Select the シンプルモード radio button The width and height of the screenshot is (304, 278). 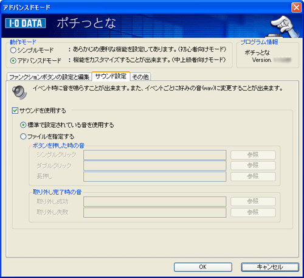(13, 50)
